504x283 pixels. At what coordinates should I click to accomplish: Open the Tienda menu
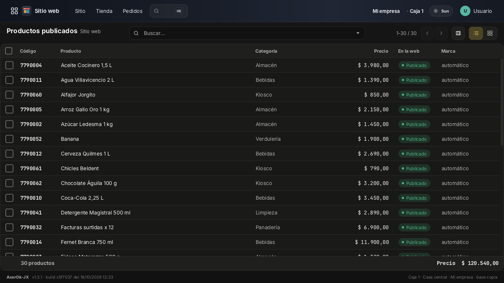104,11
